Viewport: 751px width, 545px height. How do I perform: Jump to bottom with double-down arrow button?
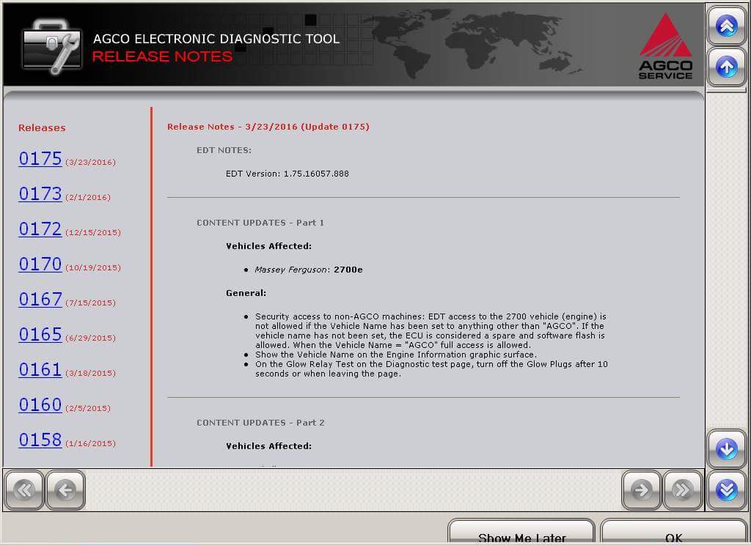tap(727, 490)
